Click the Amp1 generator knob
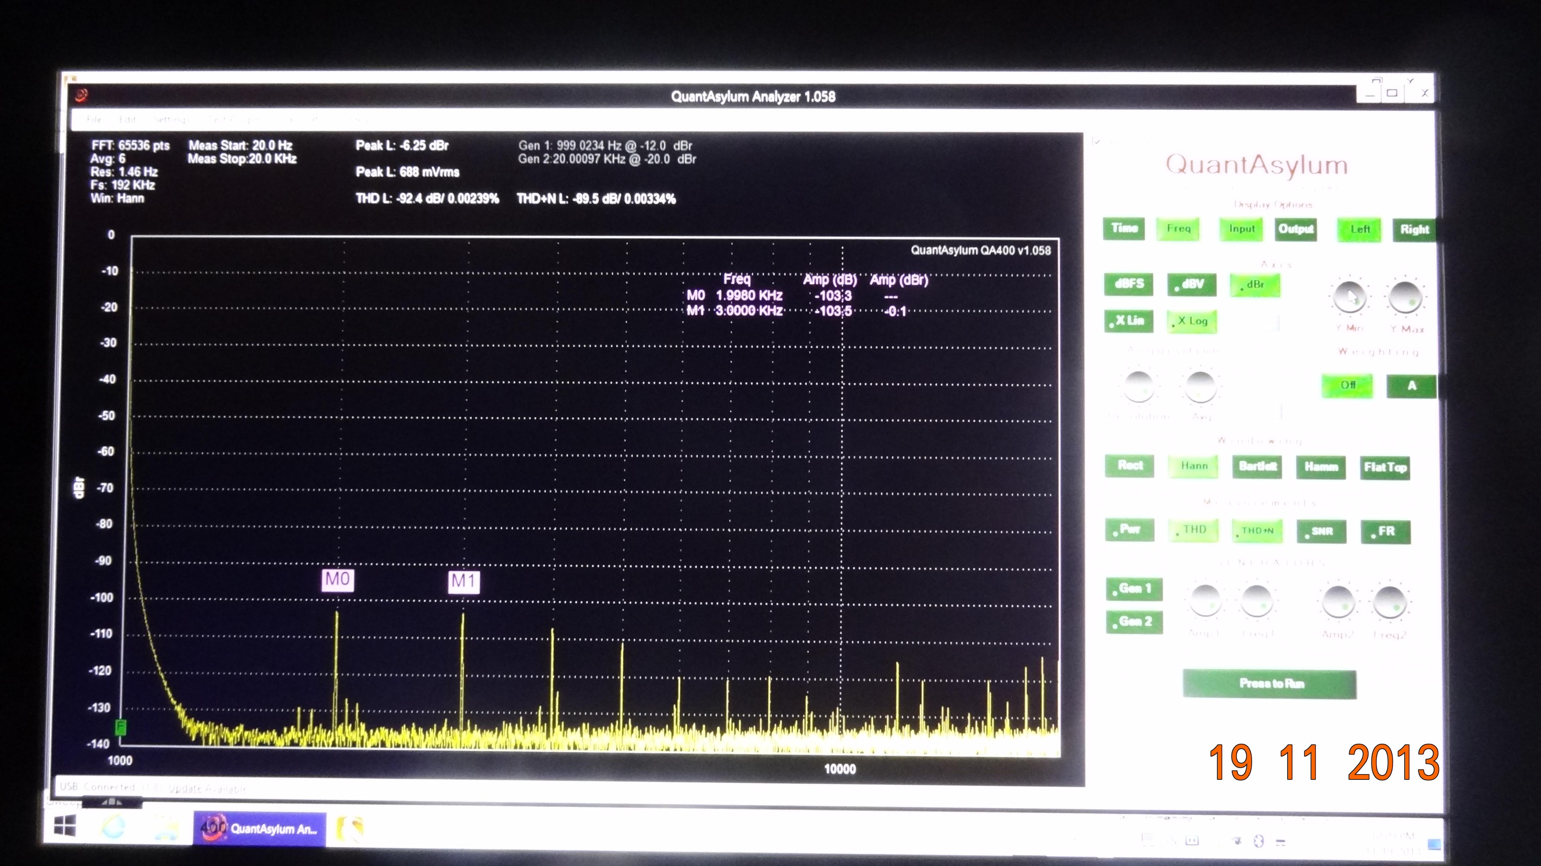 coord(1206,600)
